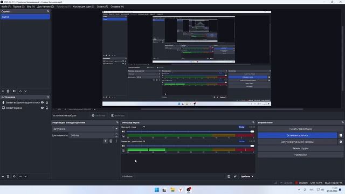The image size is (345, 194).
Task: Mute the input audio capture channel
Action: pyautogui.click(x=123, y=146)
